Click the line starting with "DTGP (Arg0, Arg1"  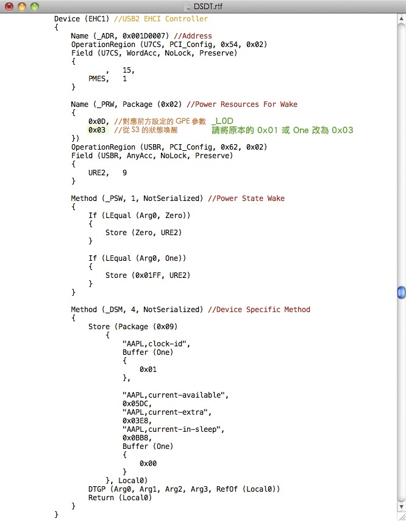[184, 489]
